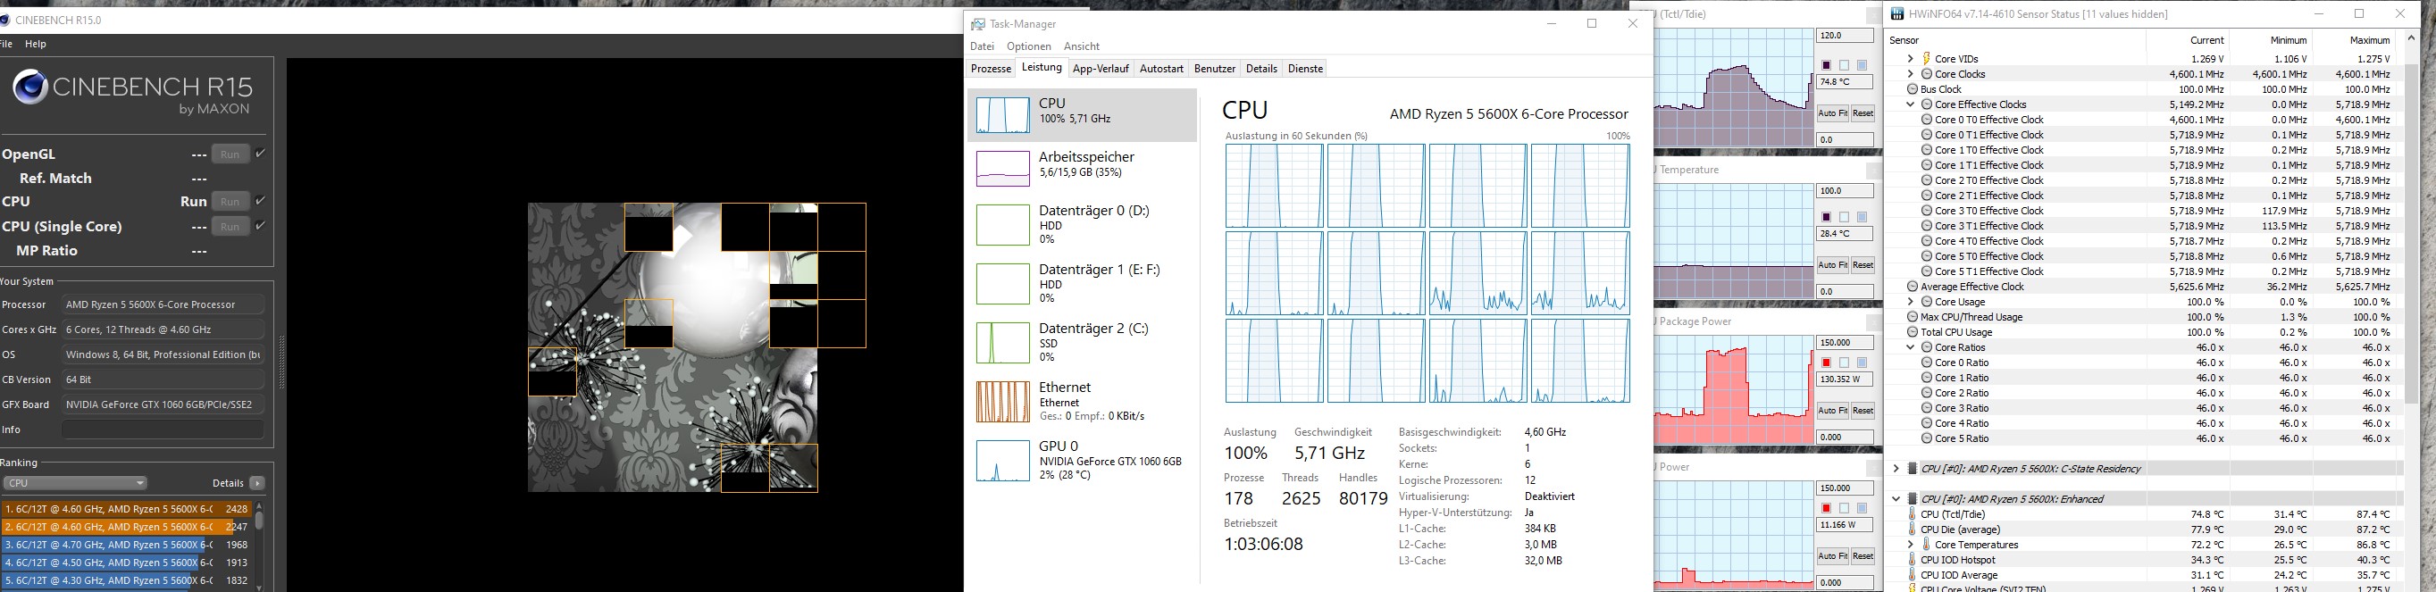Open ranking Details arrow button in Cinebench
Image resolution: width=2436 pixels, height=592 pixels.
coord(257,483)
